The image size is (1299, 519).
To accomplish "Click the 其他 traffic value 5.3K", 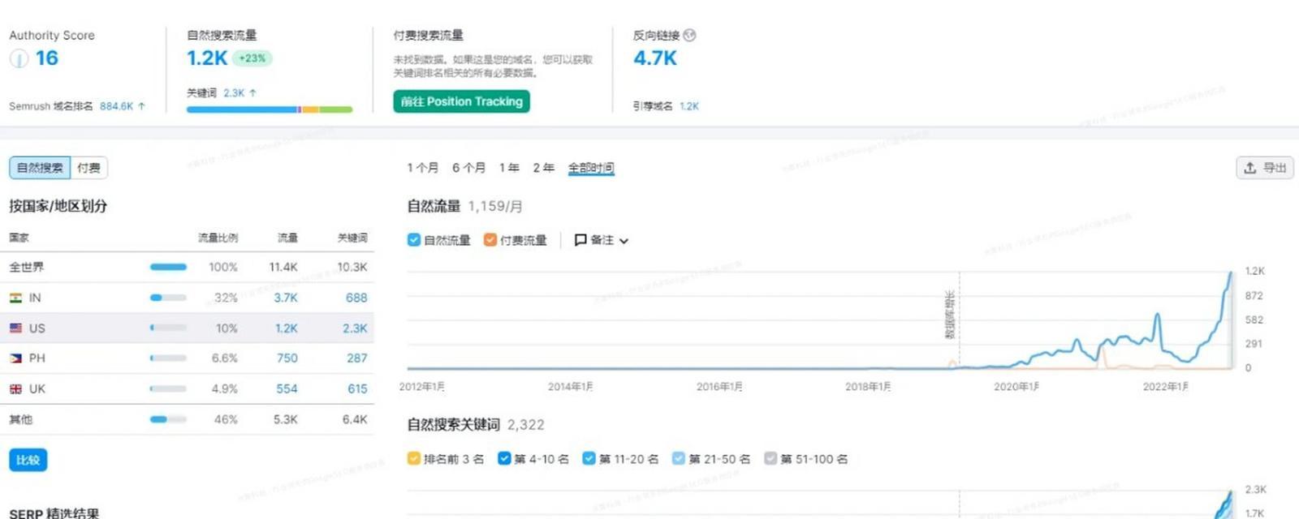I will click(x=286, y=419).
